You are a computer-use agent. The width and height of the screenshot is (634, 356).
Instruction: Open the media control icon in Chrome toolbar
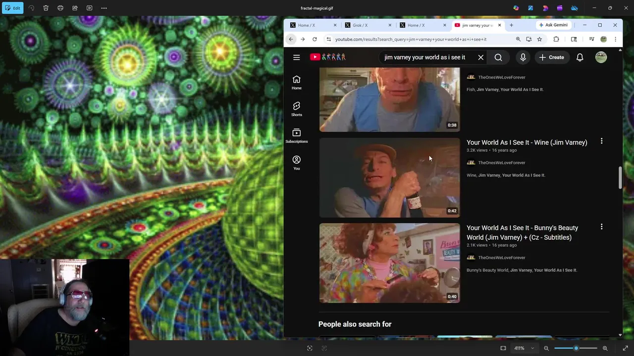point(591,39)
